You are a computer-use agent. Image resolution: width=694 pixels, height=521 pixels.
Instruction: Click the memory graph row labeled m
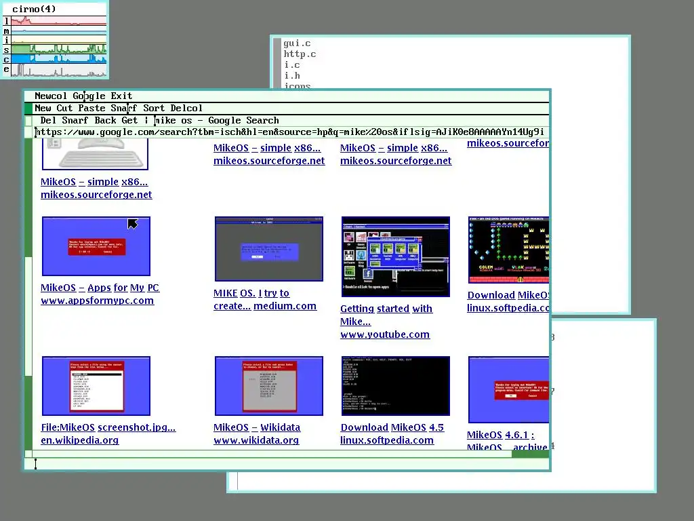click(55, 31)
